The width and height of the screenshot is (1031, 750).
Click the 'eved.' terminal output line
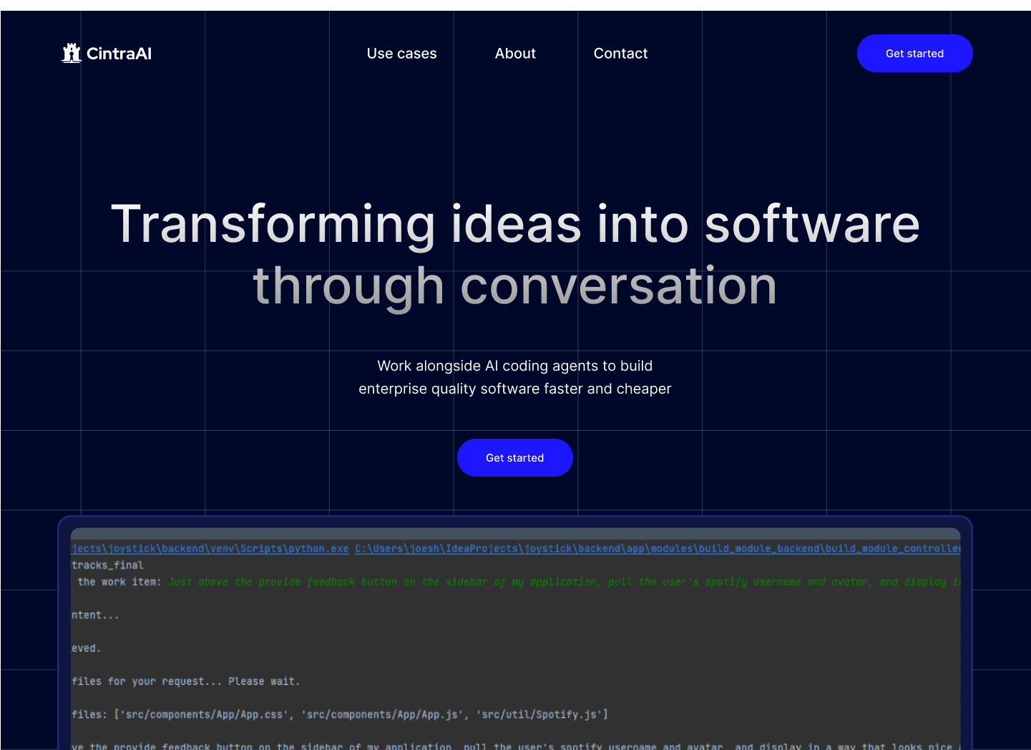[x=87, y=648]
